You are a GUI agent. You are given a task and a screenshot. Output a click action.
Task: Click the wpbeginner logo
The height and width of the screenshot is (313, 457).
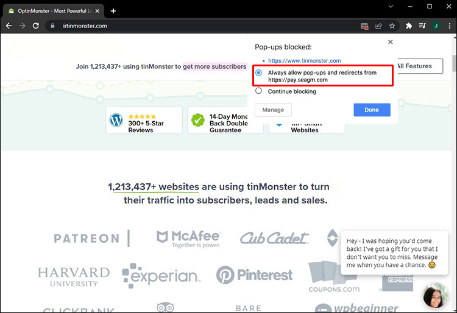point(356,308)
